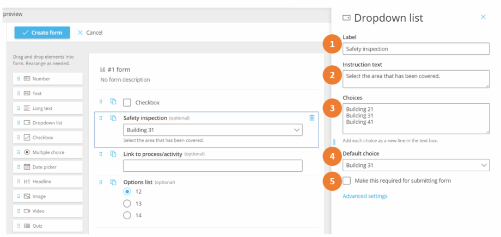Click the Choices text area
Screen dimensions: 501x237
(x=416, y=119)
